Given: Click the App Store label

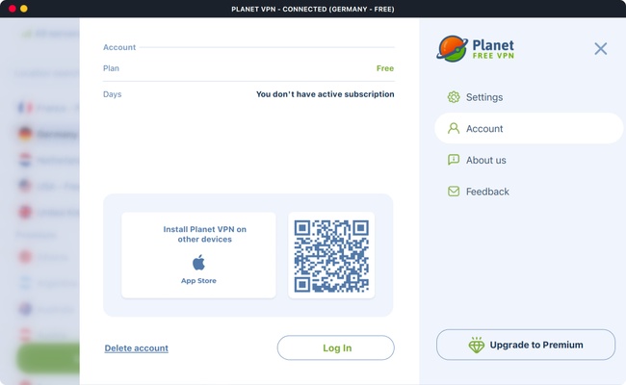Looking at the screenshot, I should pyautogui.click(x=198, y=281).
